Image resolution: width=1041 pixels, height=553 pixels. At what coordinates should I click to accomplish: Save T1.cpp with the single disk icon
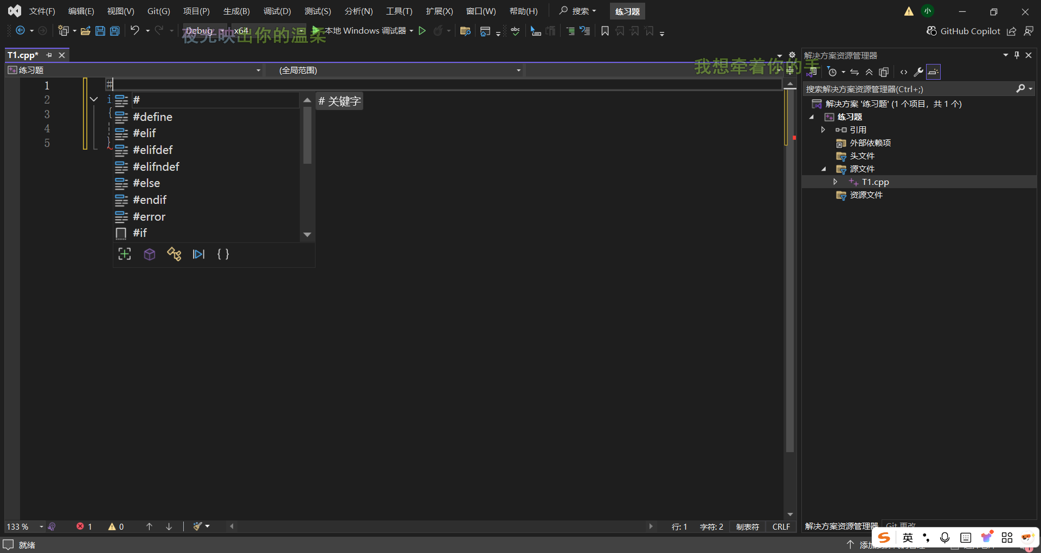100,31
